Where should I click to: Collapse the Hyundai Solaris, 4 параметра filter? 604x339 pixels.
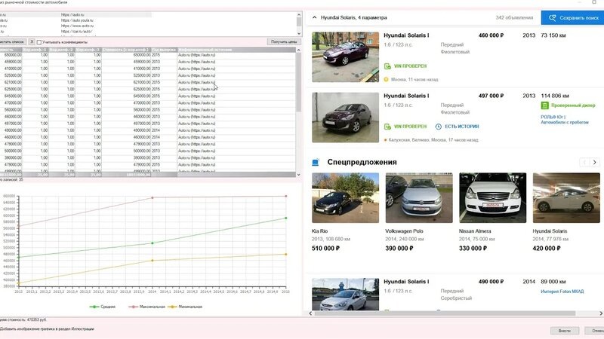314,17
